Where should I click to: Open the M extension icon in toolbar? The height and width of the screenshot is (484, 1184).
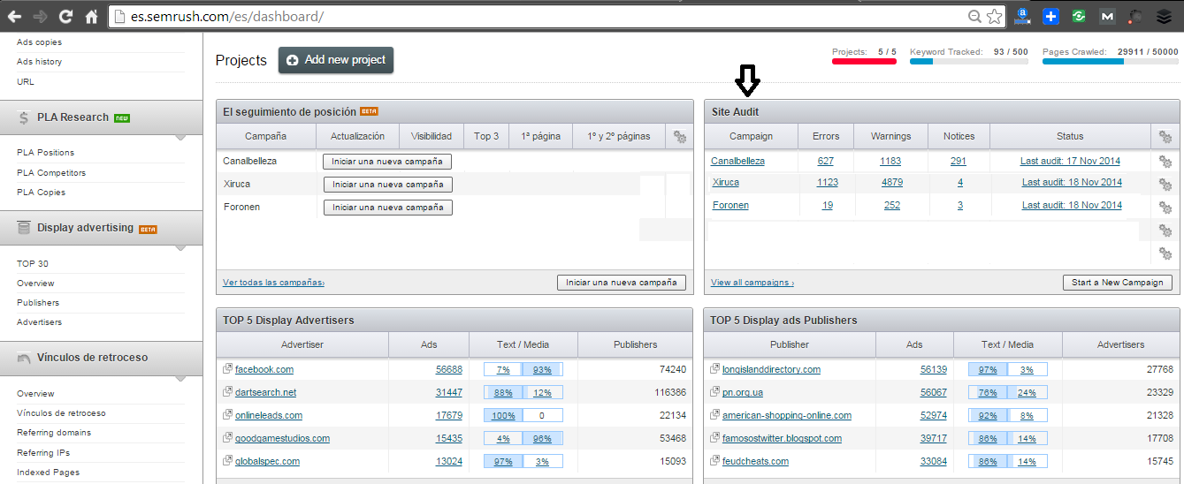pyautogui.click(x=1107, y=16)
